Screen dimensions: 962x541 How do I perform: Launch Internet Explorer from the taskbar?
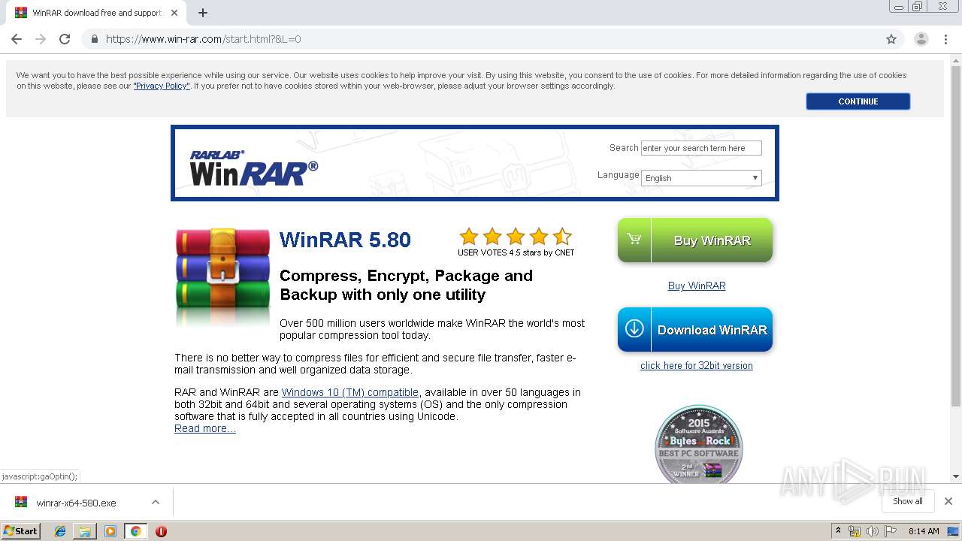60,531
